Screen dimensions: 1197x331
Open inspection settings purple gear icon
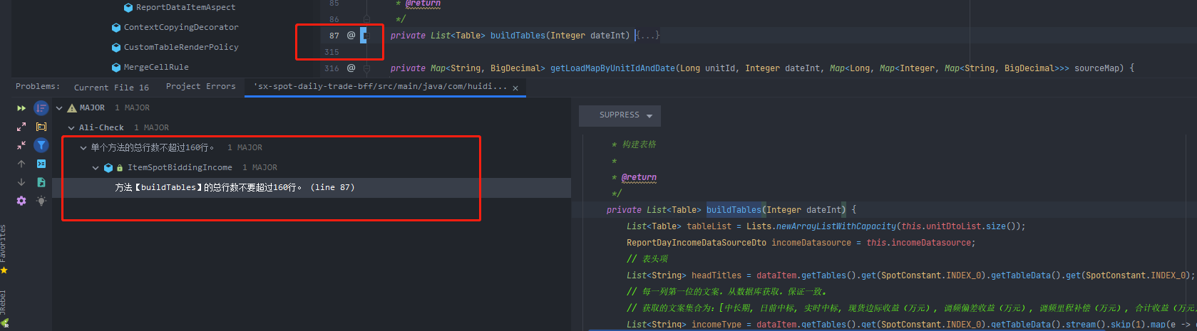pos(21,201)
